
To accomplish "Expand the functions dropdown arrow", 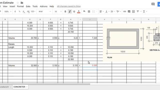I will 147,11.
